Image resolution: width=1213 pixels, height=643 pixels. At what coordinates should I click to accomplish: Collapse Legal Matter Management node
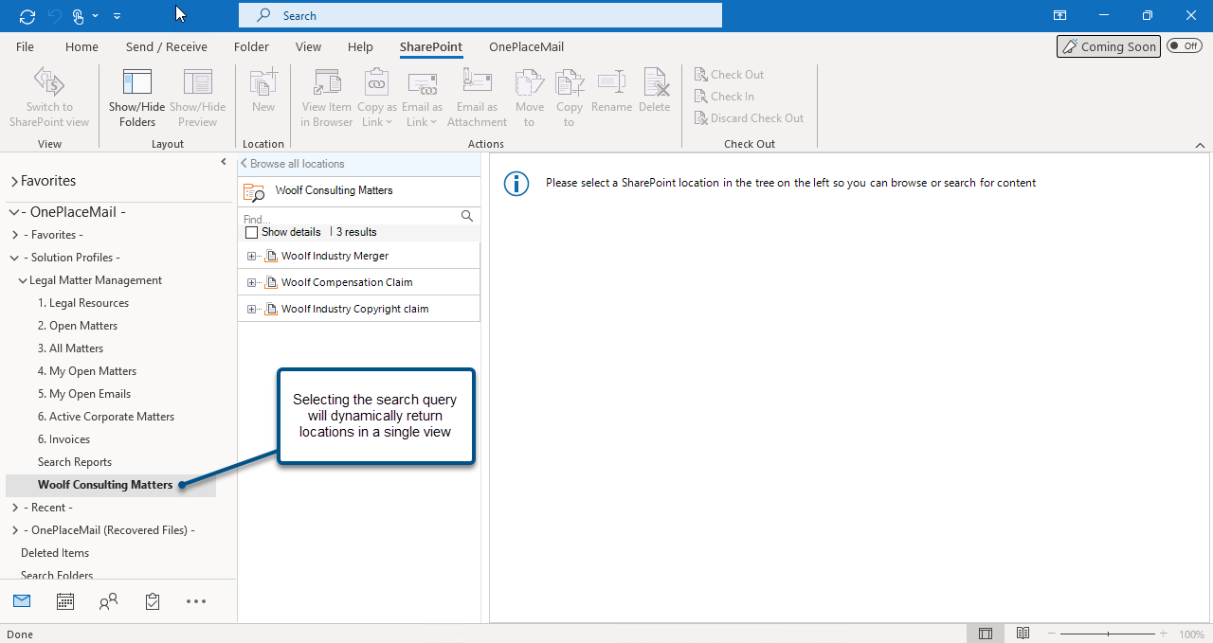click(23, 280)
